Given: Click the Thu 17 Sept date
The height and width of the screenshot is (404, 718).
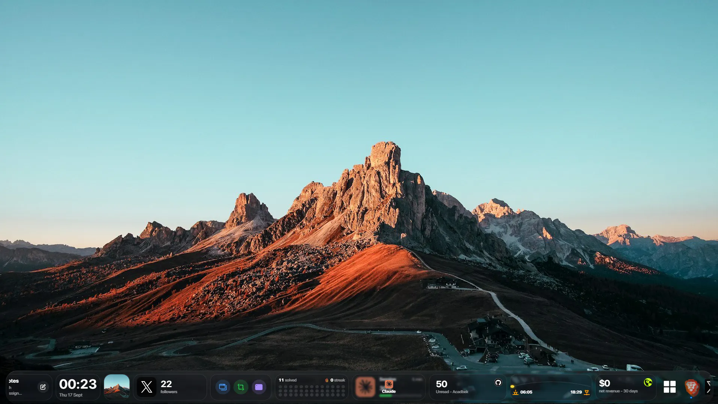Looking at the screenshot, I should pyautogui.click(x=71, y=395).
